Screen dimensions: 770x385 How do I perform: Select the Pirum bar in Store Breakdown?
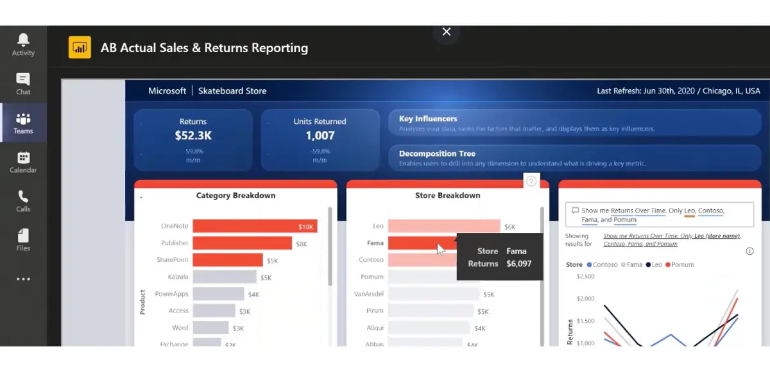431,311
